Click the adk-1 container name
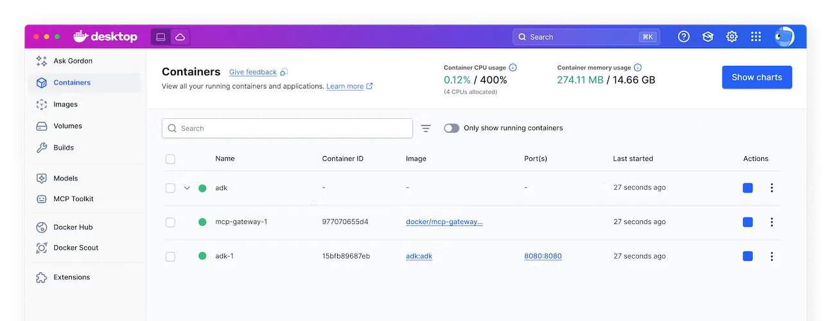835x321 pixels. click(x=224, y=256)
